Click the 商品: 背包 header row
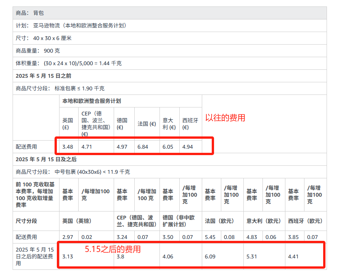Image resolution: width=351 pixels, height=274 pixels. coord(30,13)
